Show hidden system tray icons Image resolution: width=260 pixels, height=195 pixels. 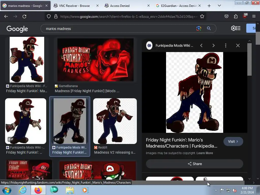click(216, 190)
